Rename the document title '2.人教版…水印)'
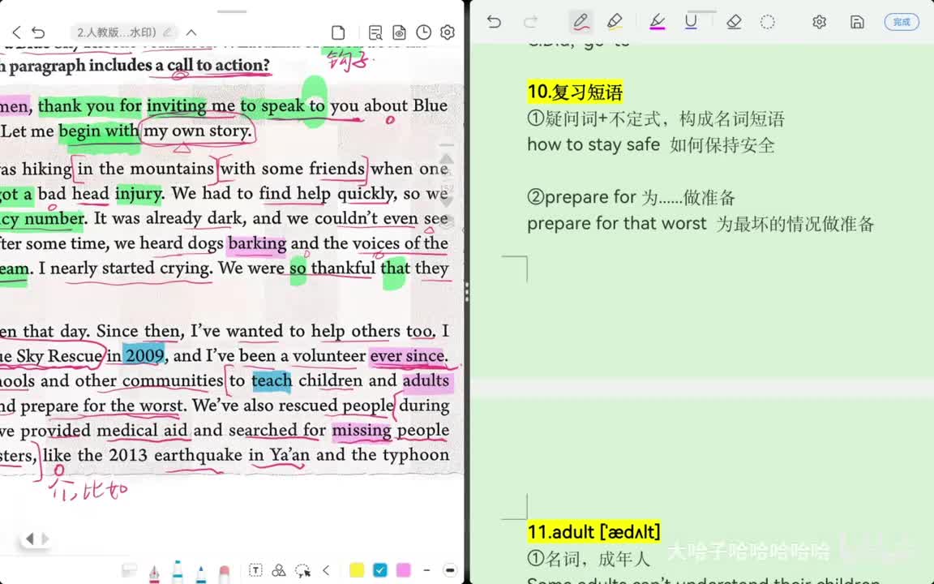The width and height of the screenshot is (934, 584). (x=124, y=32)
